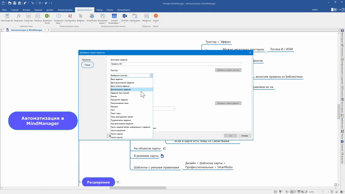Open the Формулы fx tool
Viewport: 345px width, 194px height.
[x=19, y=16]
